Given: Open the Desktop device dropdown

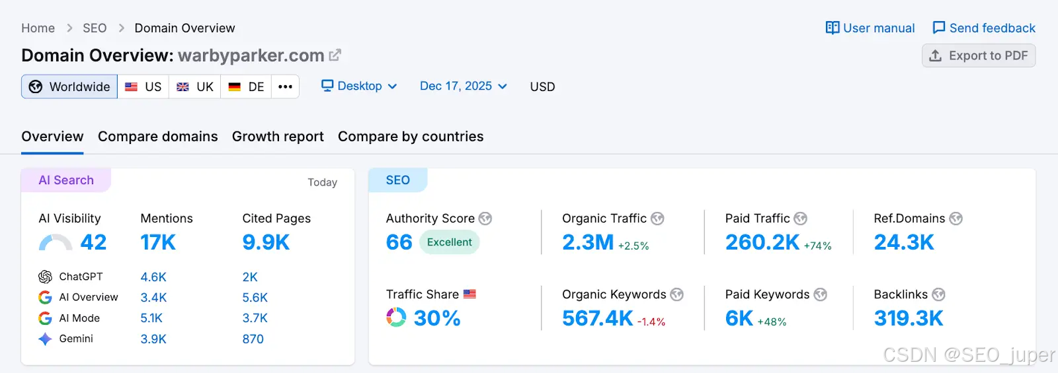Looking at the screenshot, I should click(x=359, y=86).
